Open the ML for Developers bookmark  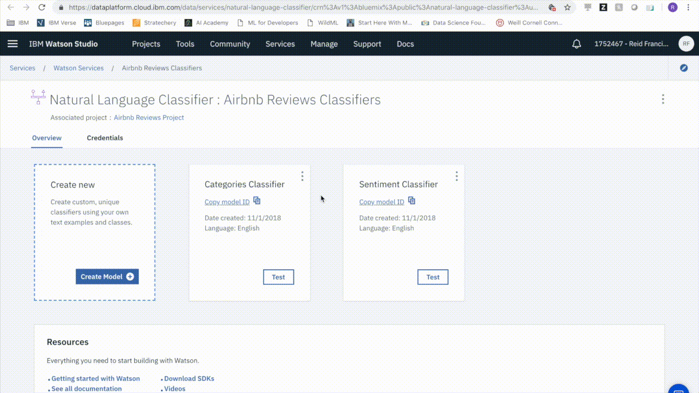[x=268, y=23]
